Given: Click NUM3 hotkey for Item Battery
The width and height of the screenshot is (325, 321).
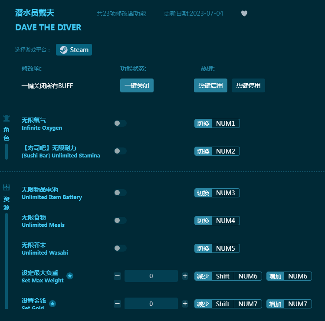Looking at the screenshot, I should (217, 193).
